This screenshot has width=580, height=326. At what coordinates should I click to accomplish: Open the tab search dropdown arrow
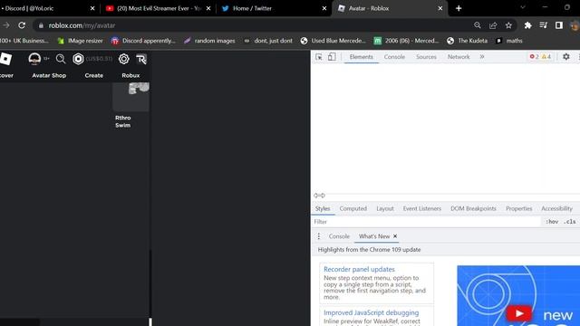[x=523, y=7]
